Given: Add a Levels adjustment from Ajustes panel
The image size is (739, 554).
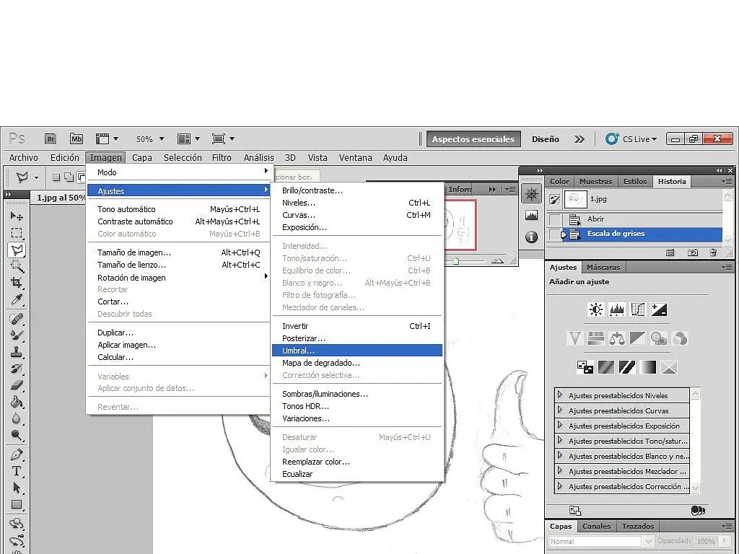Looking at the screenshot, I should 617,309.
